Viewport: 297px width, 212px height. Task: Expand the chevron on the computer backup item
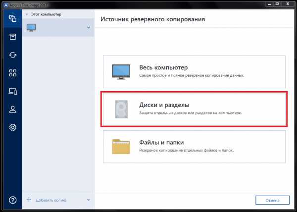pos(89,27)
